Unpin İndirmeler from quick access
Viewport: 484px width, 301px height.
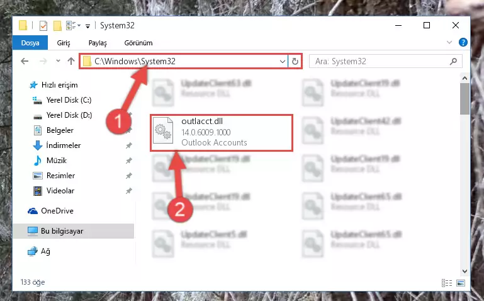(129, 145)
